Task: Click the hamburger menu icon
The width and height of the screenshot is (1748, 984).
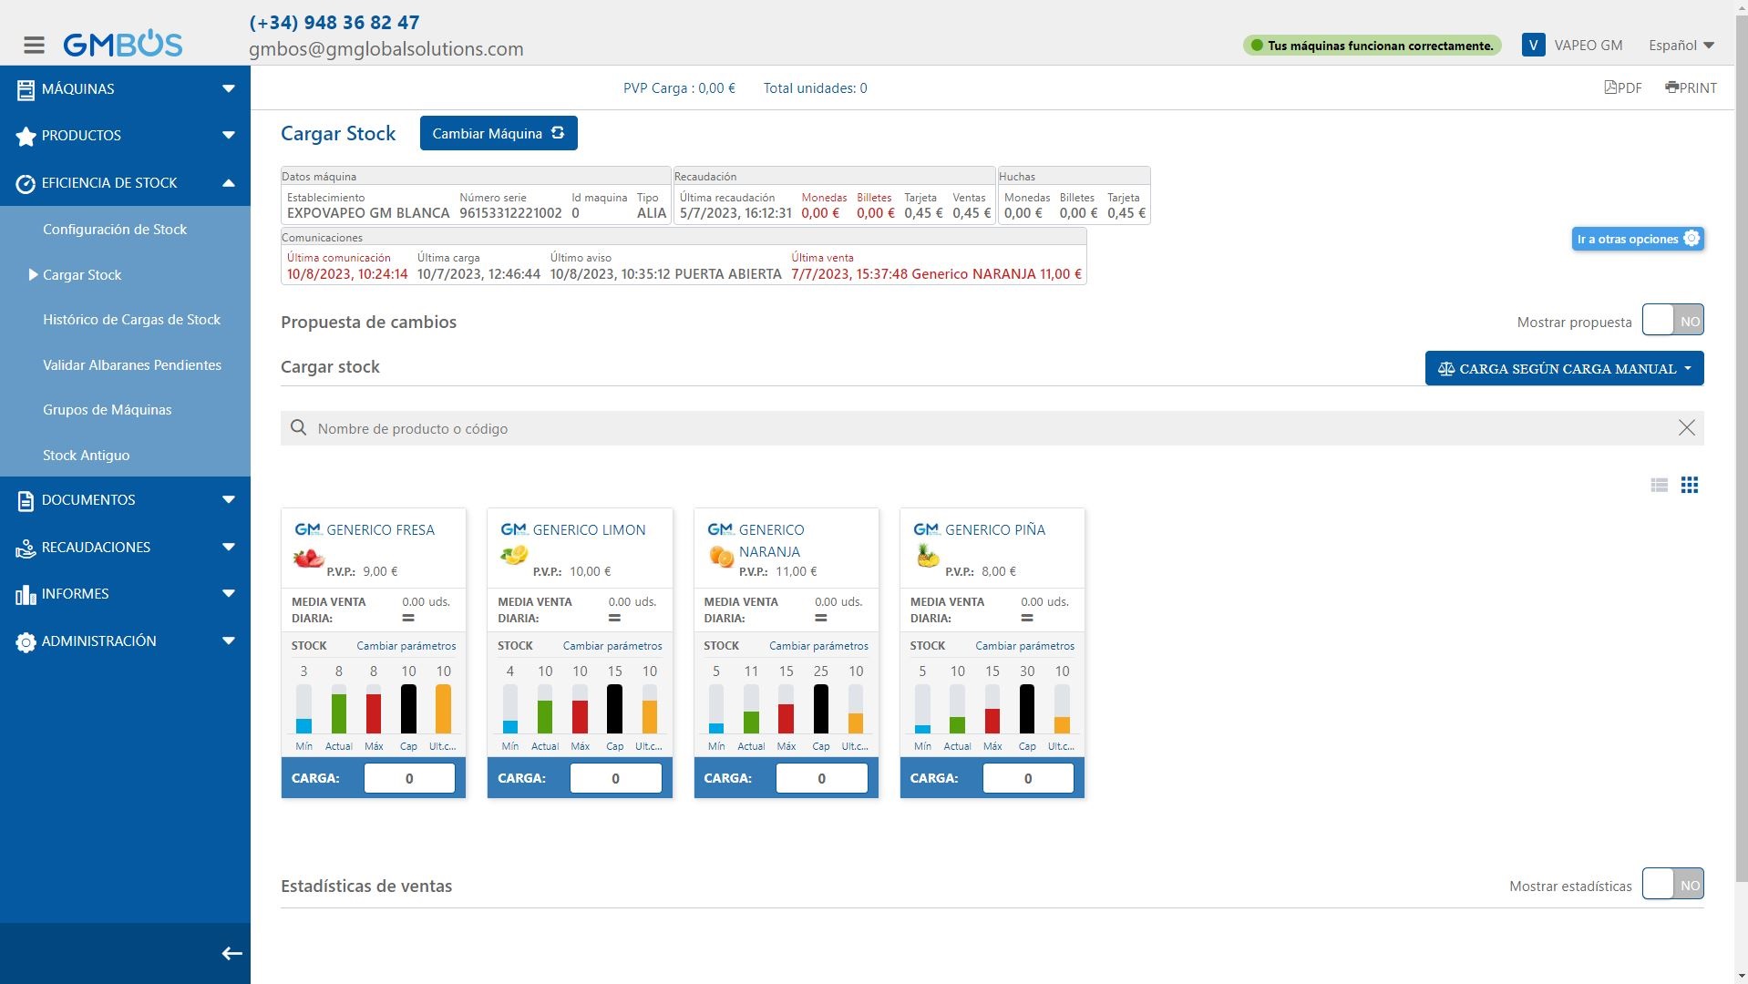Action: pyautogui.click(x=34, y=45)
